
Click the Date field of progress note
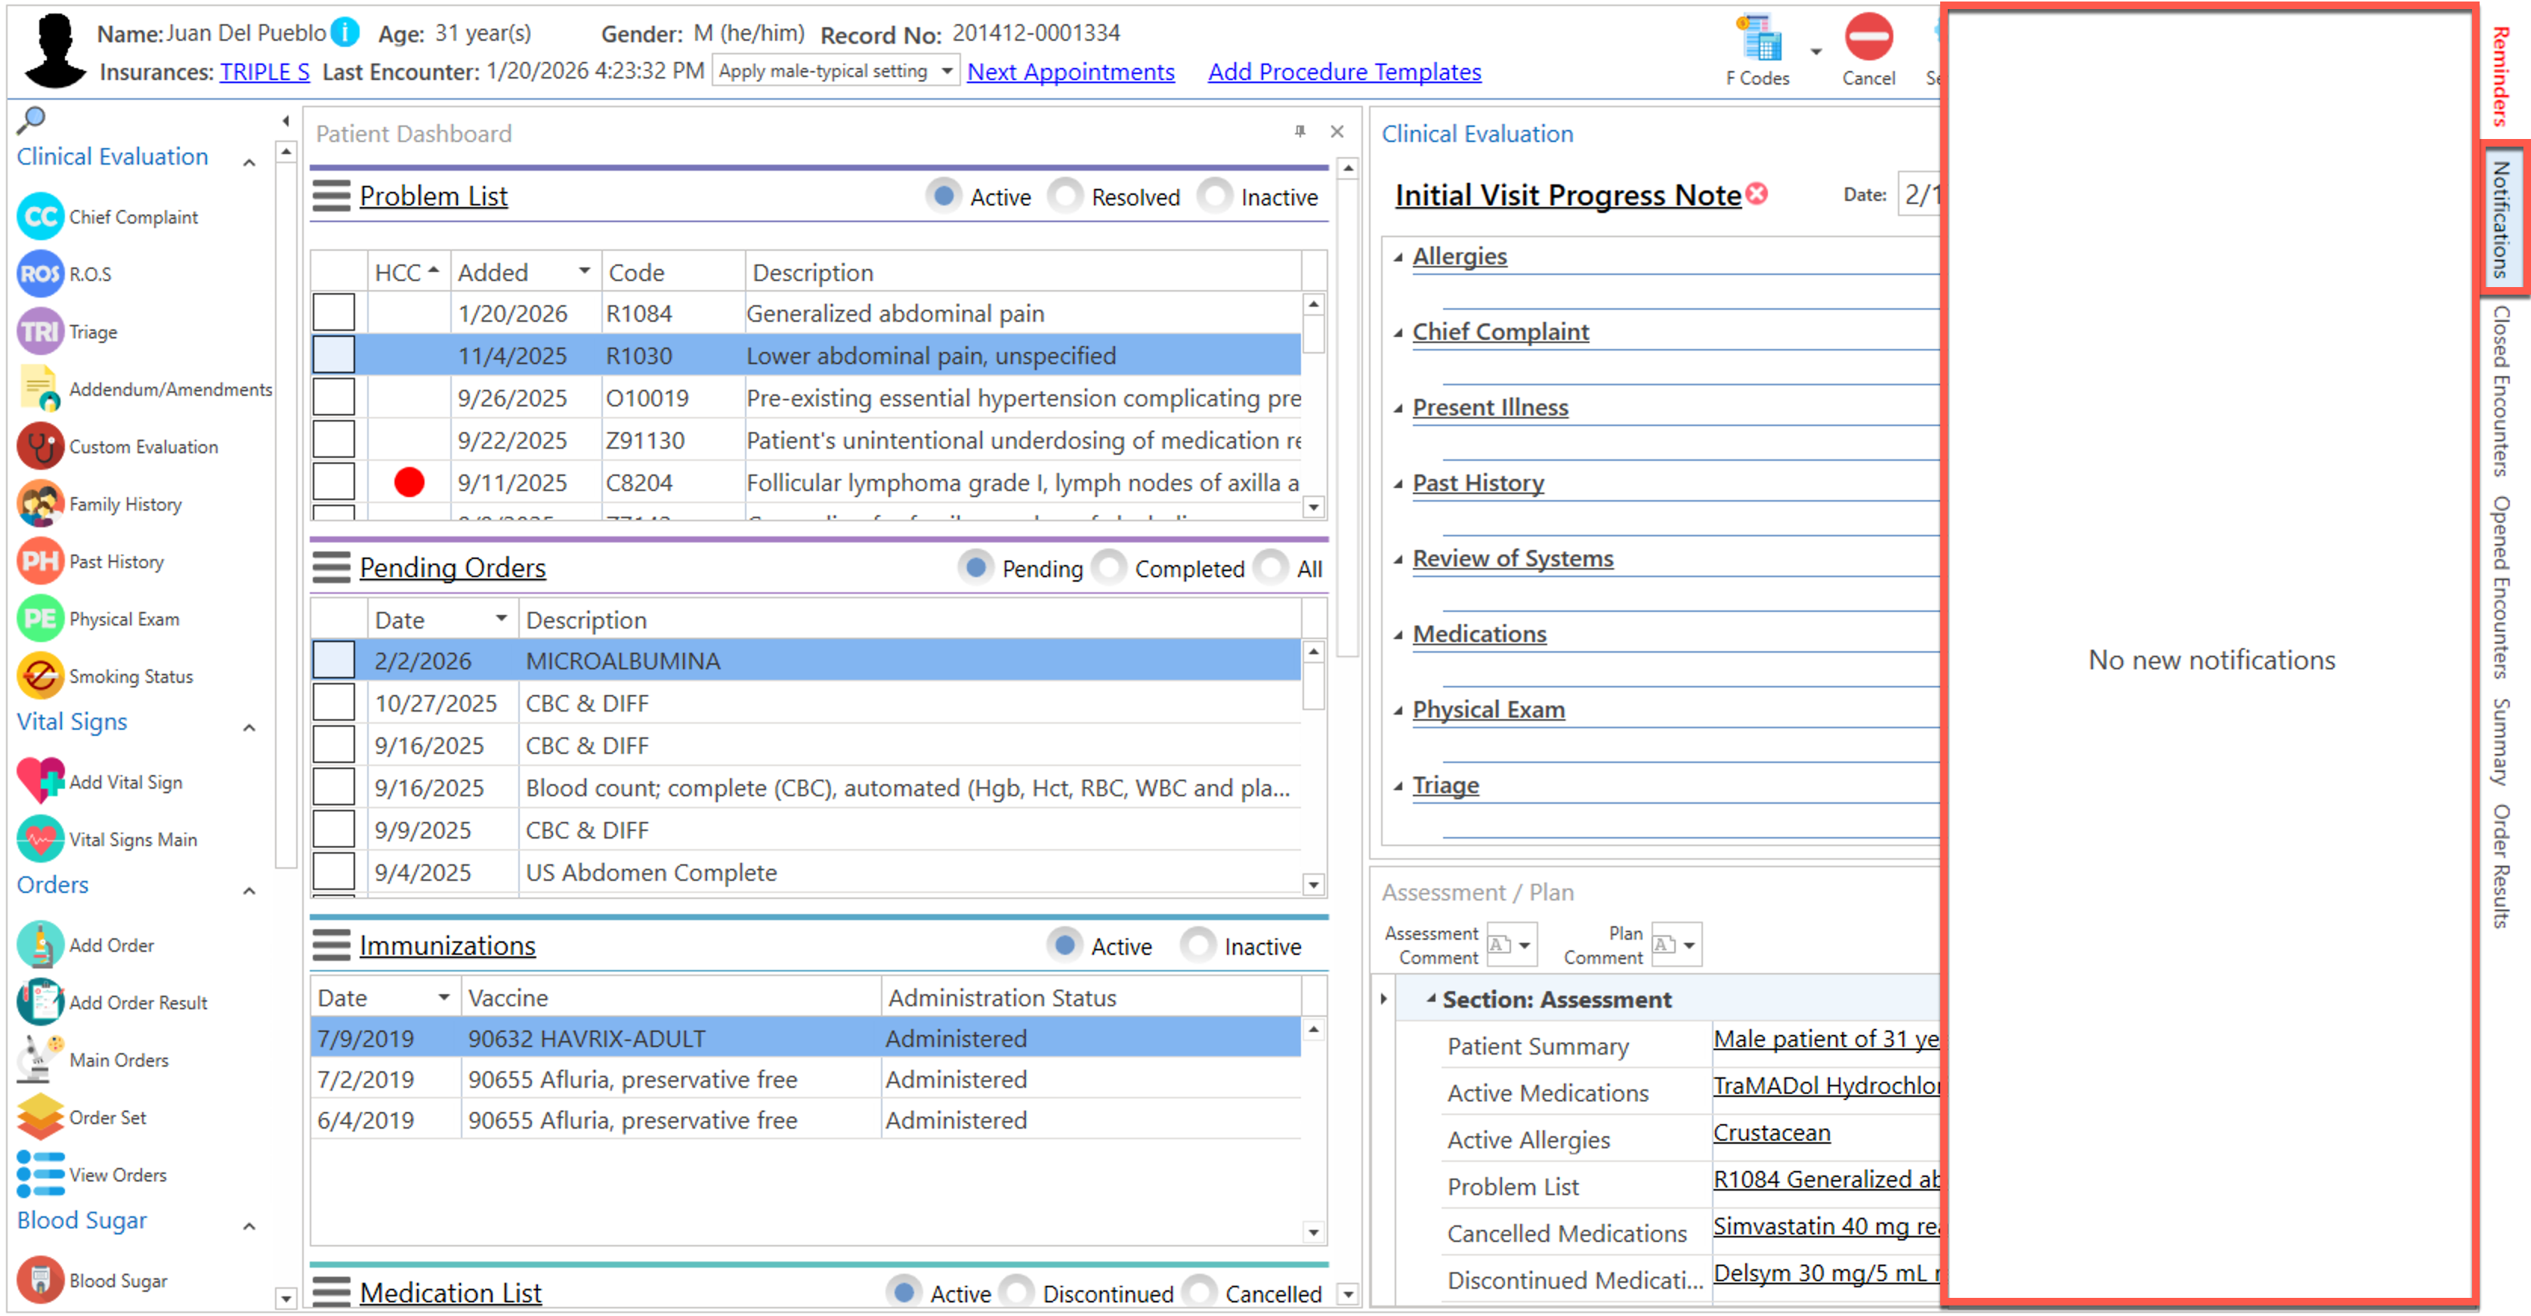click(1920, 194)
